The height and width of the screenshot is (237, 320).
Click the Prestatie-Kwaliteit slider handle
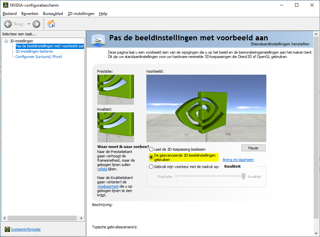(243, 177)
